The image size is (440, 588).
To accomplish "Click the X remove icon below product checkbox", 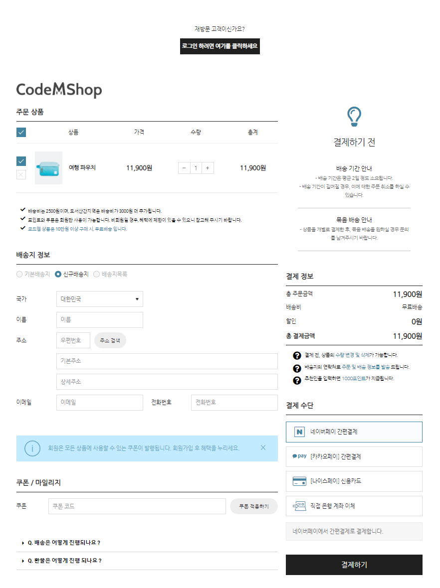I will 20,174.
